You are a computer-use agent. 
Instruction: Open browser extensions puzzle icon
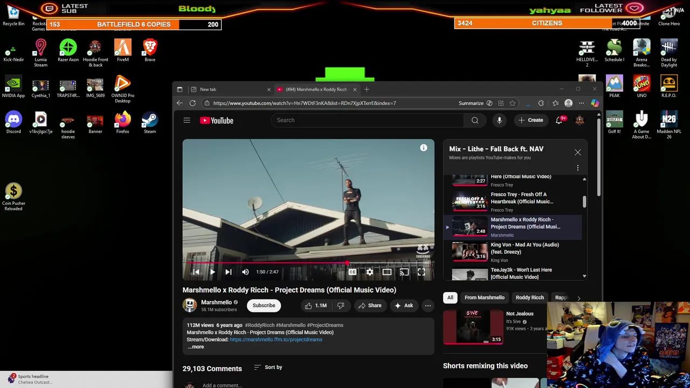pos(541,103)
